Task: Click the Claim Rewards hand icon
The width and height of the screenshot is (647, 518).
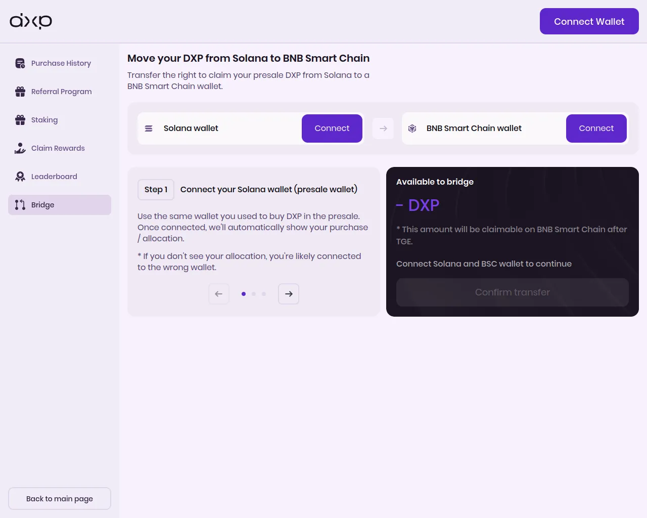Action: point(20,148)
